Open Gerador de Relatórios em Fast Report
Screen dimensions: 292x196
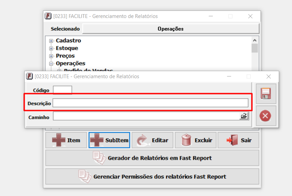coord(152,158)
